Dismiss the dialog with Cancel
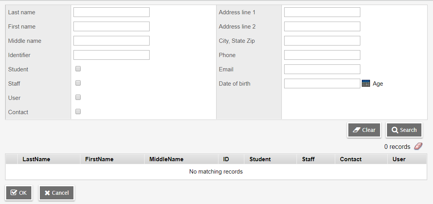 click(56, 193)
